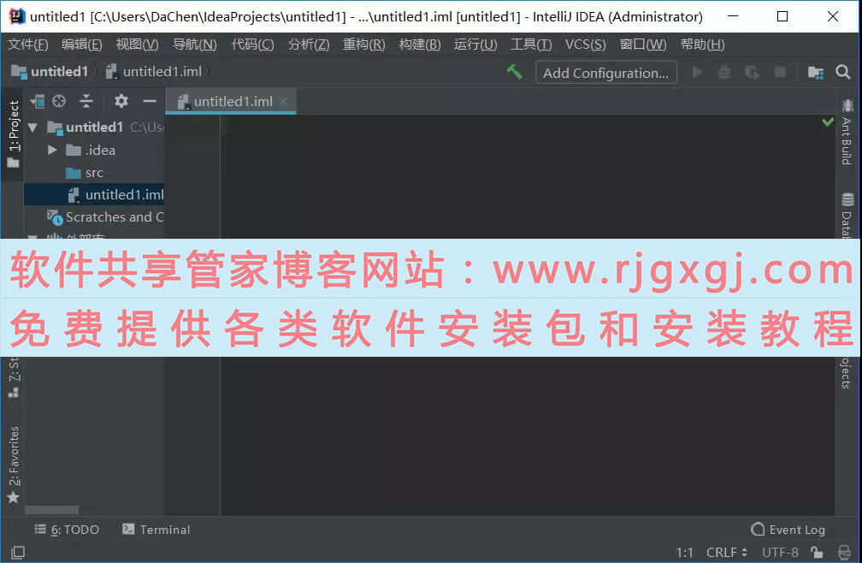Screen dimensions: 862x563
Task: Collapse the untitled1 project root arrow
Action: click(x=33, y=127)
